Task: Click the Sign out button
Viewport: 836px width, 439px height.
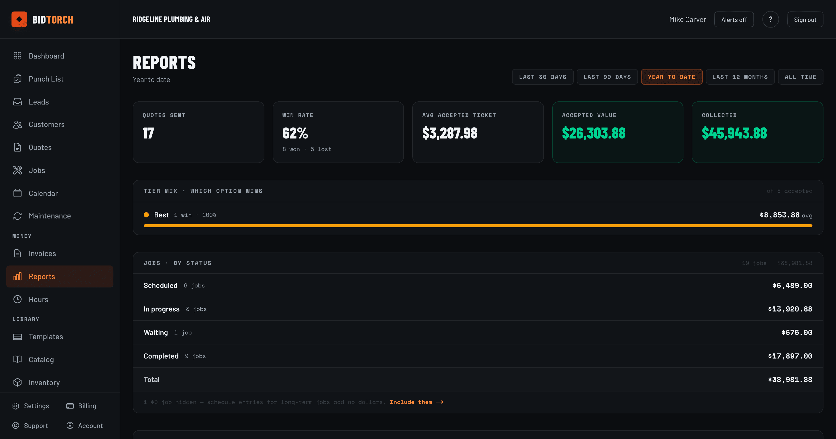Action: point(805,20)
